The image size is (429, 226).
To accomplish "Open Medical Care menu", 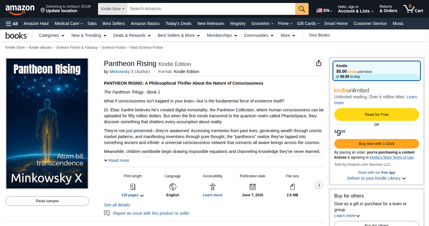I will [69, 23].
